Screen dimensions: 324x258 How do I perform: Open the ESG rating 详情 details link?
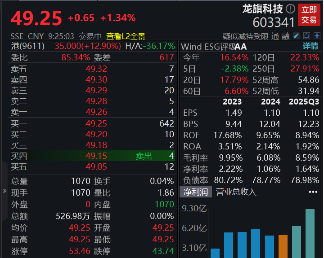coord(310,46)
